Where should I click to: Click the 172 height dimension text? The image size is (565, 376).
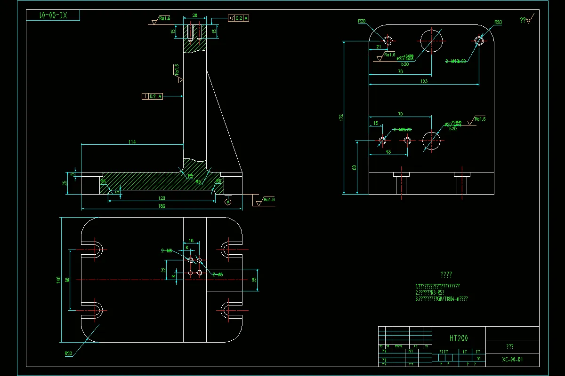click(x=341, y=117)
